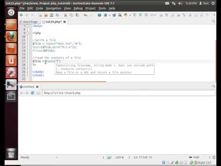Click the preview URL address field

pos(128,93)
